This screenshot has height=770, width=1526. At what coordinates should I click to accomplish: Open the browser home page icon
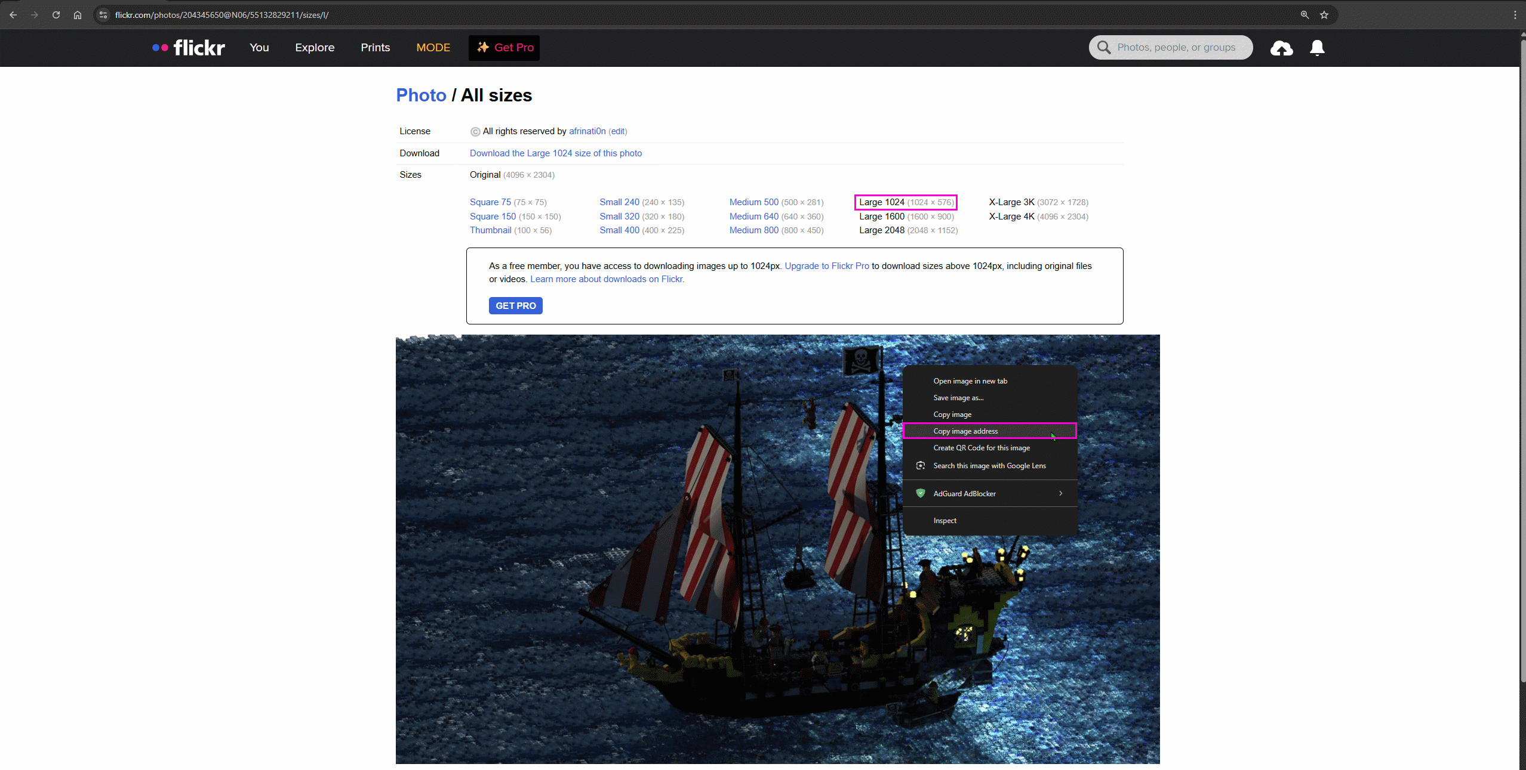(78, 14)
